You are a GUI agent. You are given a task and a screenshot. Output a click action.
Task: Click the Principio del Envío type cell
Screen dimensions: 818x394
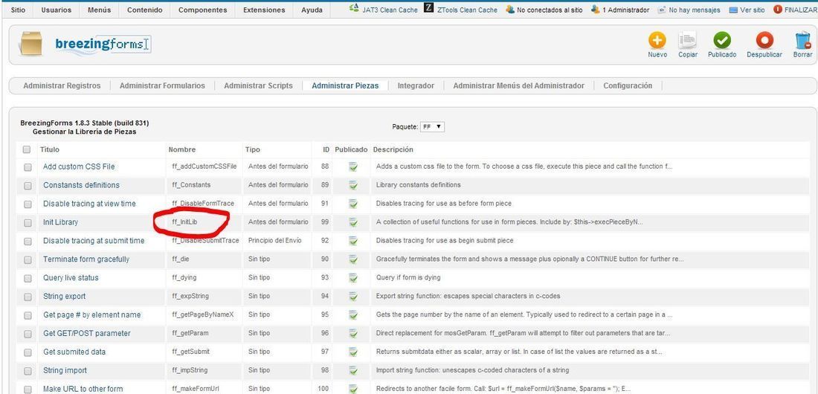(x=275, y=241)
